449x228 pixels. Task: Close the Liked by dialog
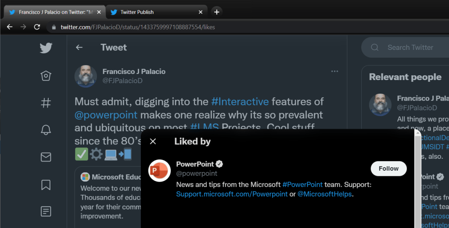tap(153, 141)
